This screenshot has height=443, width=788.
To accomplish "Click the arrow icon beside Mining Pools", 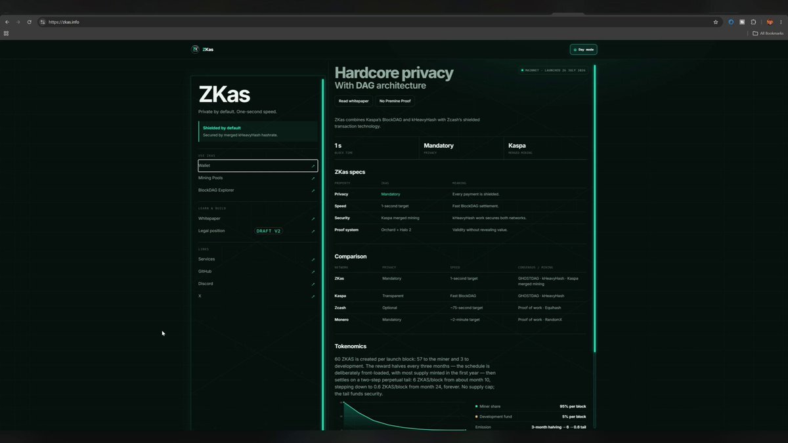I will [x=313, y=178].
